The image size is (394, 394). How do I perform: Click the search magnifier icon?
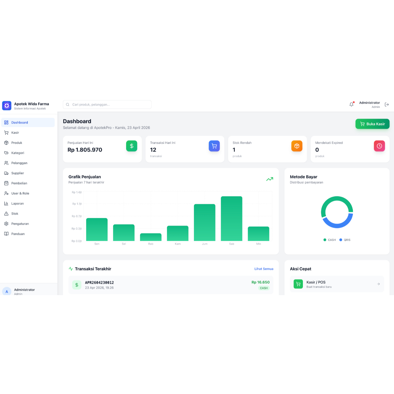(68, 105)
